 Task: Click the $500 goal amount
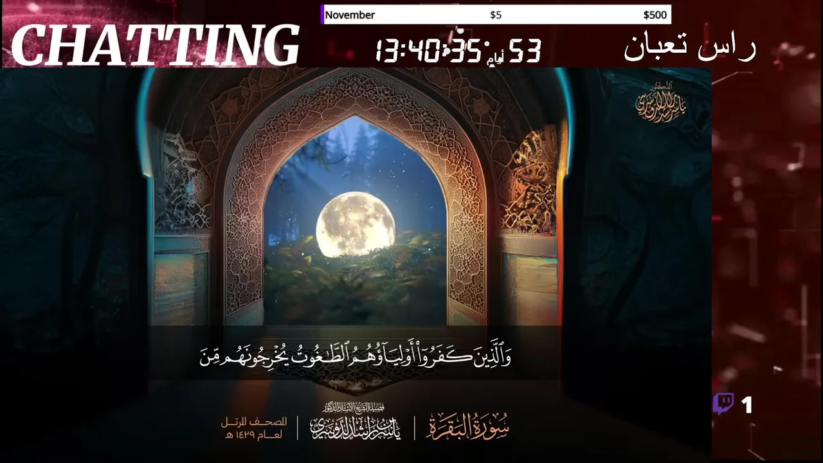pos(655,15)
